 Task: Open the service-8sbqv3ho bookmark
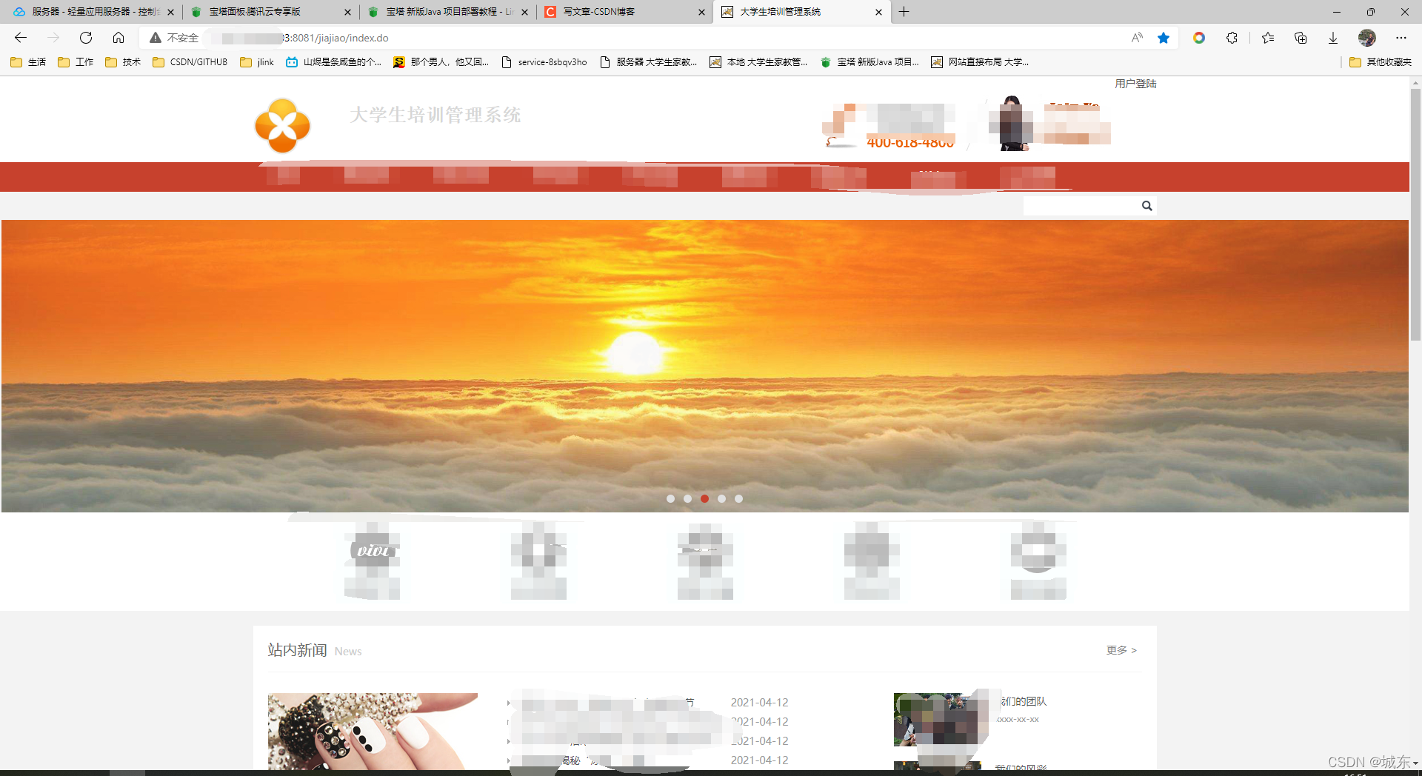pyautogui.click(x=544, y=62)
